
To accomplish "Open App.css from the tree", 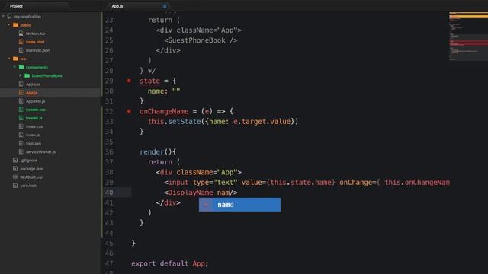I will pyautogui.click(x=33, y=84).
